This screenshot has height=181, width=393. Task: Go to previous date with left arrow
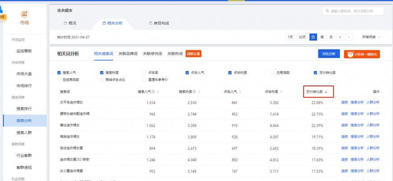(x=340, y=37)
